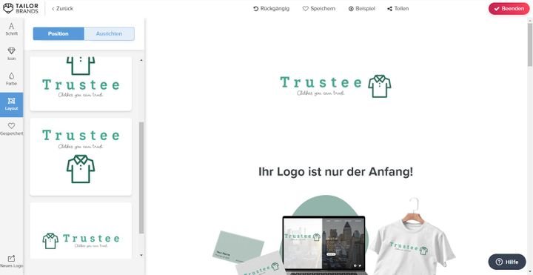Viewport: 533px width, 275px height.
Task: Finish with Beenden button
Action: [x=509, y=8]
